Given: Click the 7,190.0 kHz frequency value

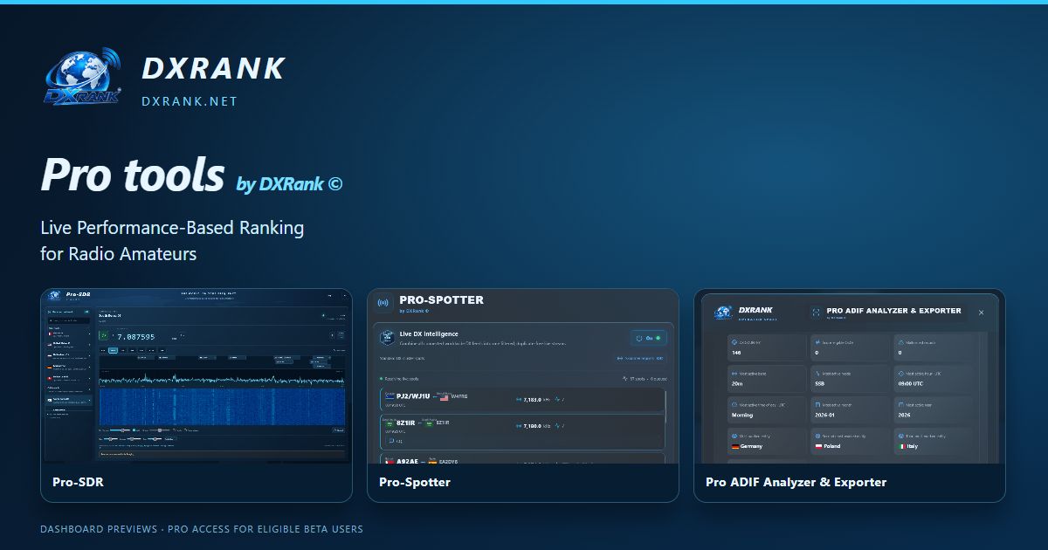Looking at the screenshot, I should [x=532, y=426].
